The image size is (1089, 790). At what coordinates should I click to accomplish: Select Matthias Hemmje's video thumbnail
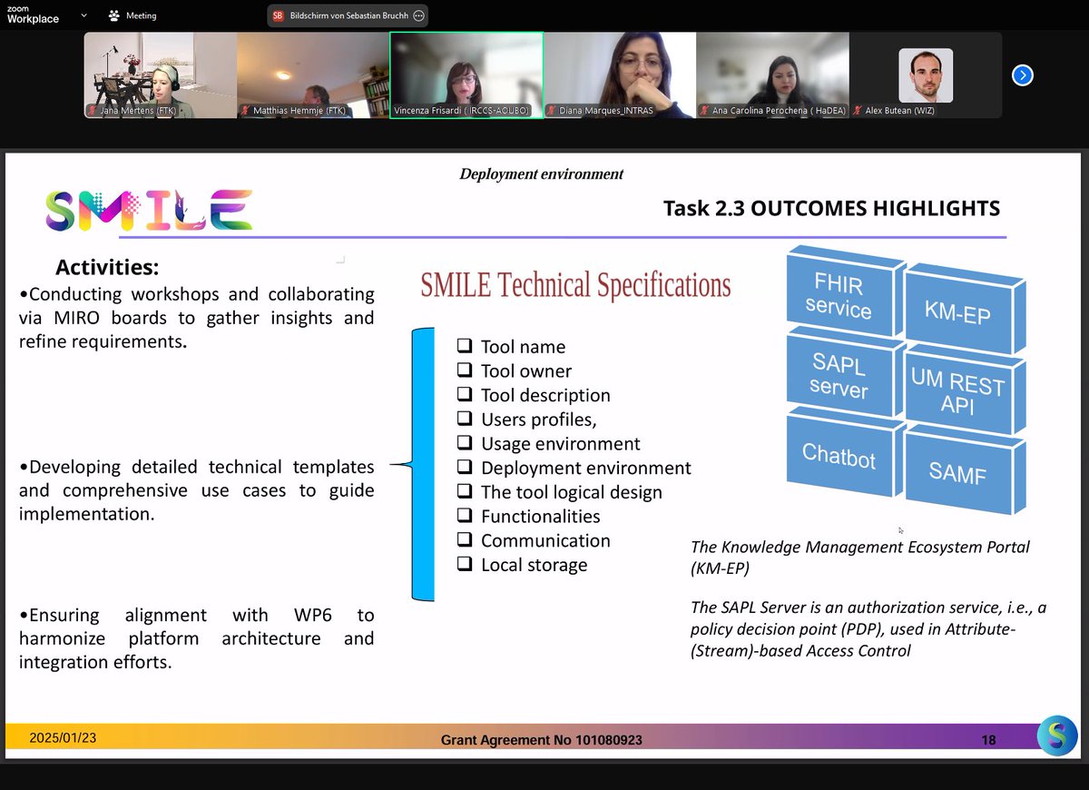coord(313,75)
